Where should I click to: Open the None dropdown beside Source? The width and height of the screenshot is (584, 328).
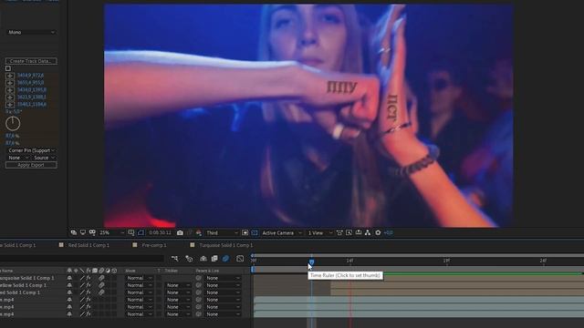[x=17, y=158]
